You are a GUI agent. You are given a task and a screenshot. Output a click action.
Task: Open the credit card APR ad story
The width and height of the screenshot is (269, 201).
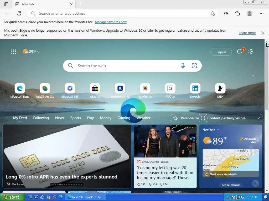click(x=67, y=157)
